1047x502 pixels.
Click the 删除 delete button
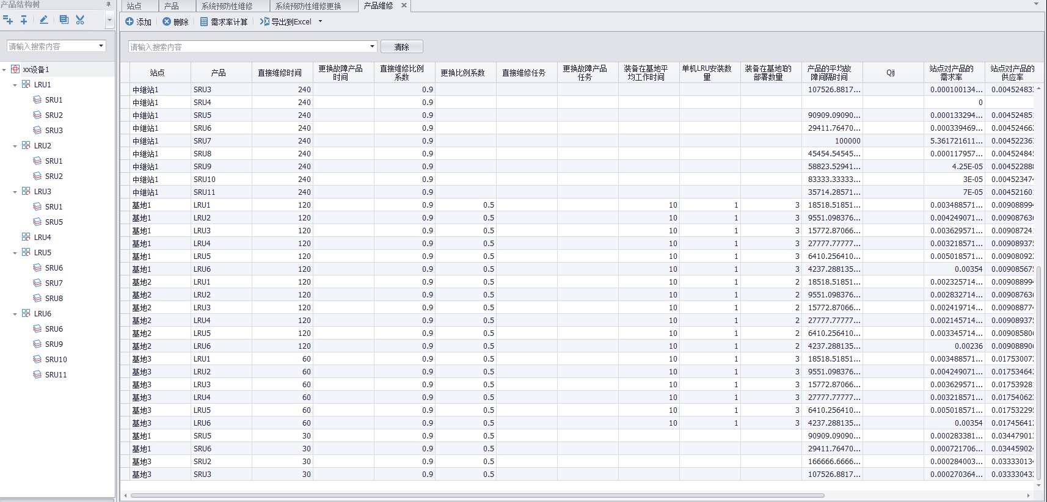(x=175, y=22)
